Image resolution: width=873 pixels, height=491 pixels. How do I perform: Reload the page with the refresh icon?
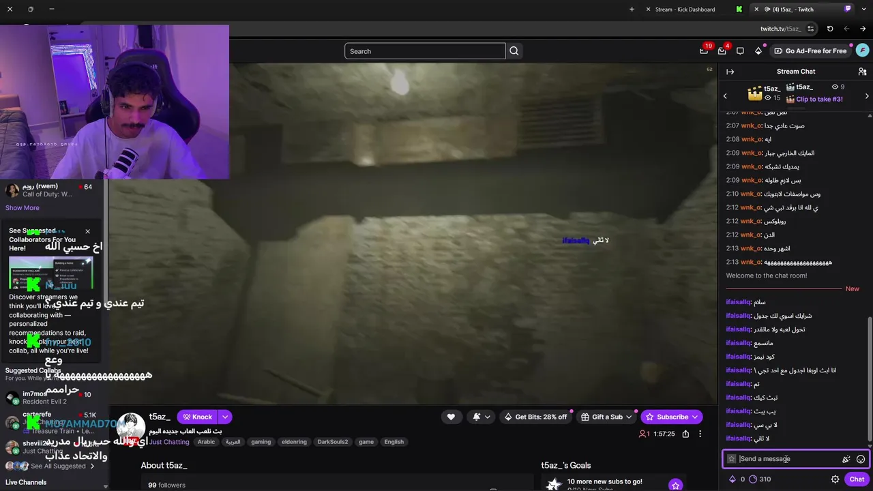(830, 29)
